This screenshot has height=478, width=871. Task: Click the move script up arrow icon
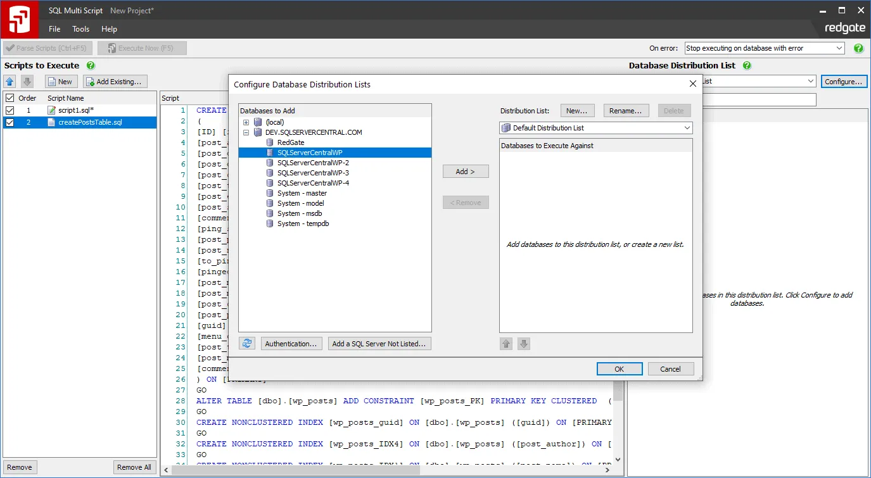click(9, 81)
